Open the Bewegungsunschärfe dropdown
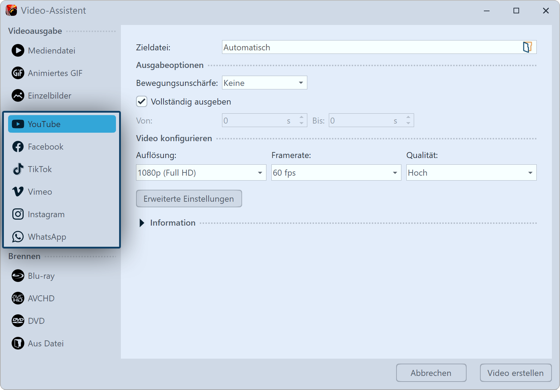Image resolution: width=560 pixels, height=390 pixels. coord(264,83)
